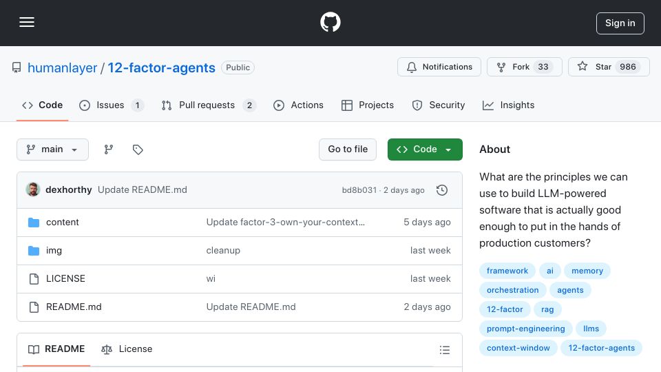
Task: Open the Insights tab
Action: pyautogui.click(x=508, y=105)
